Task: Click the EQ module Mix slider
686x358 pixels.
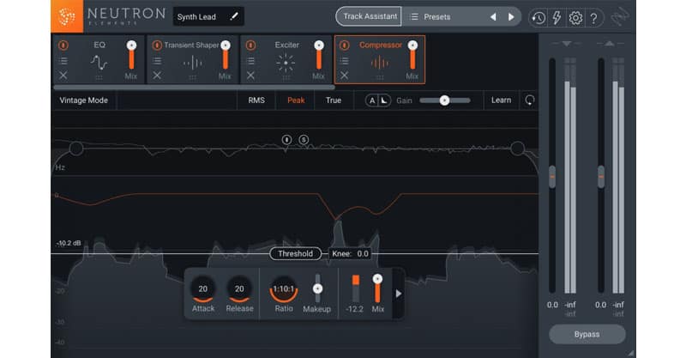Action: [131, 55]
